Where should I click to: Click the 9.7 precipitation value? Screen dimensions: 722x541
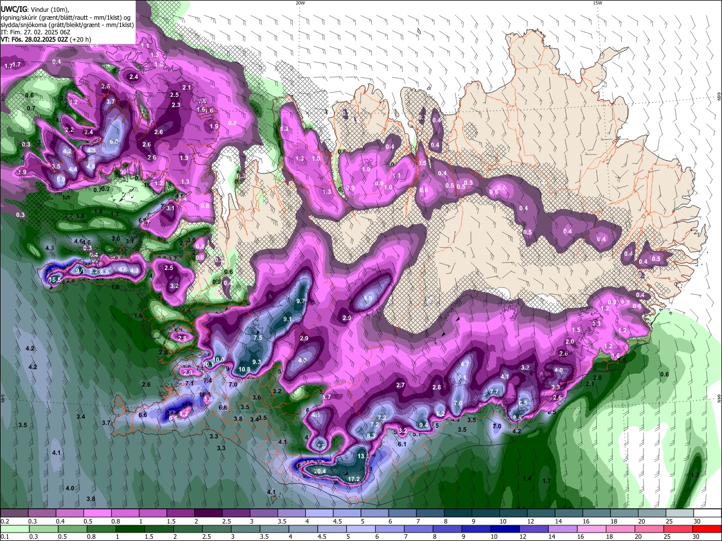click(x=300, y=301)
